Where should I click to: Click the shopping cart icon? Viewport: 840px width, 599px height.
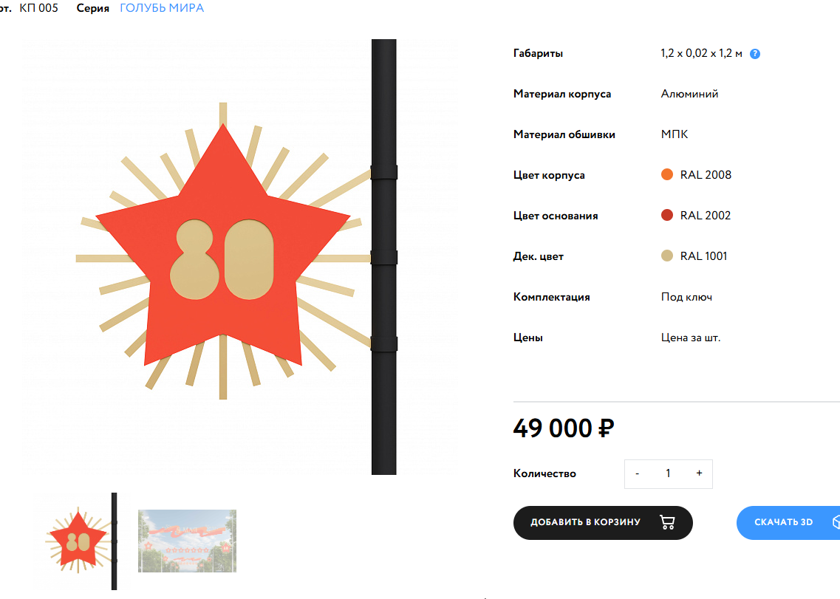(x=667, y=522)
